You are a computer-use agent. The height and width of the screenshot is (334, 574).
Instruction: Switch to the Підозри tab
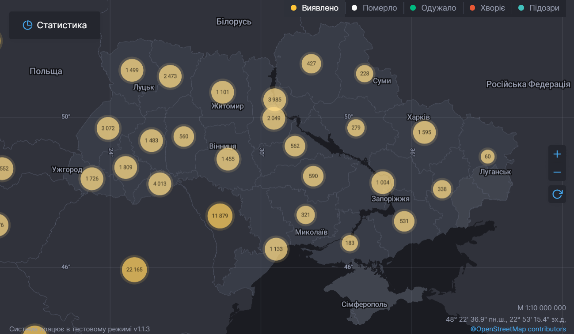click(x=539, y=8)
